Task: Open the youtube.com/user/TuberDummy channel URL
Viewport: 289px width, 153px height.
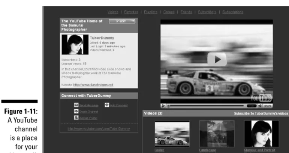Action: pyautogui.click(x=99, y=129)
